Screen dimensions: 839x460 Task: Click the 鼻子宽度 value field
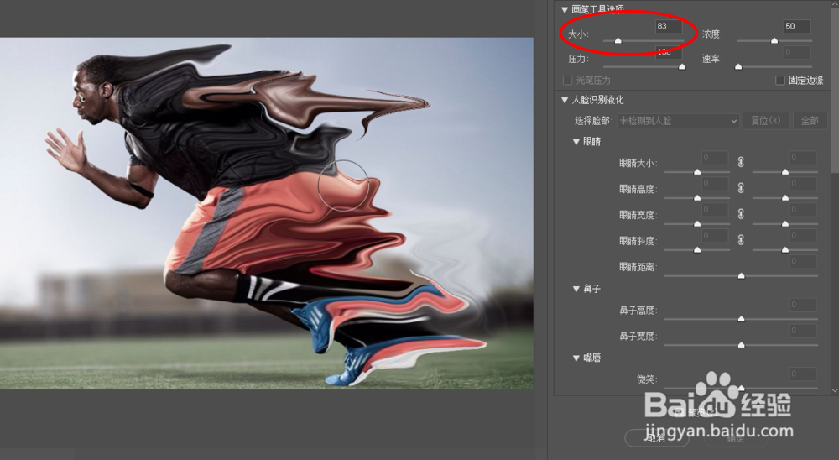(x=803, y=331)
